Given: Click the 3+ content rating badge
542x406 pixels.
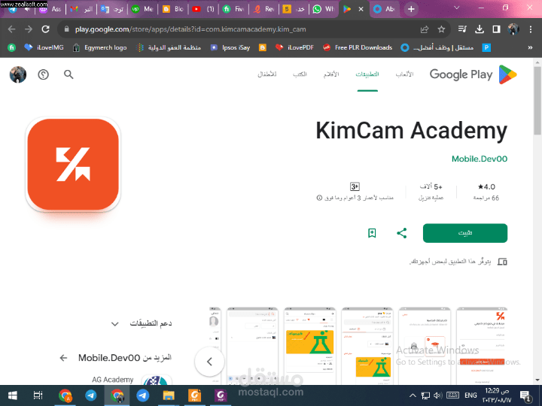Looking at the screenshot, I should tap(355, 186).
